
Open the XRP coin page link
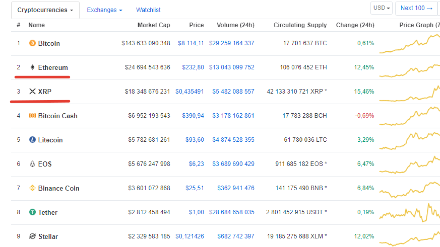click(45, 92)
